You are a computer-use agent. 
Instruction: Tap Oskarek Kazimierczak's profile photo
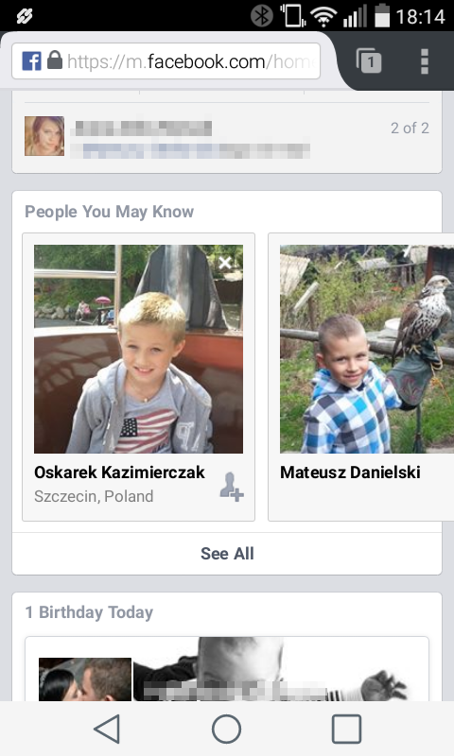pyautogui.click(x=138, y=349)
